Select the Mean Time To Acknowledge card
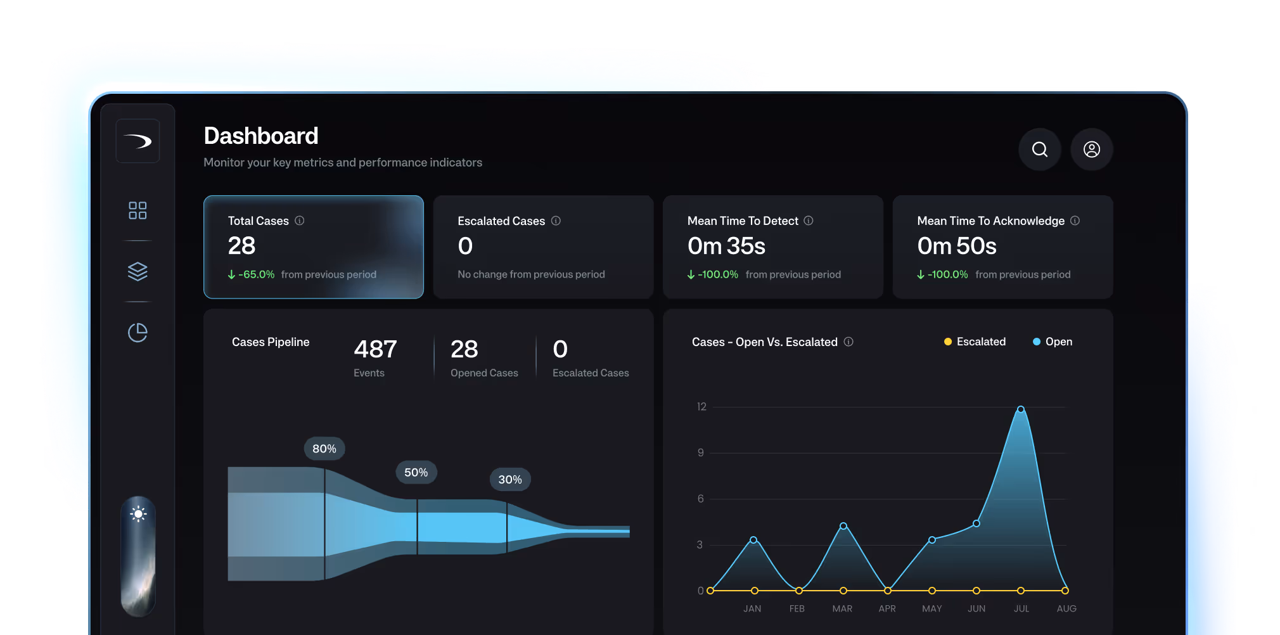 click(x=1002, y=247)
